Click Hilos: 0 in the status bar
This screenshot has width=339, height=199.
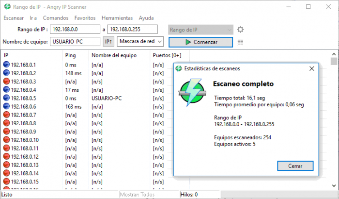(x=189, y=195)
